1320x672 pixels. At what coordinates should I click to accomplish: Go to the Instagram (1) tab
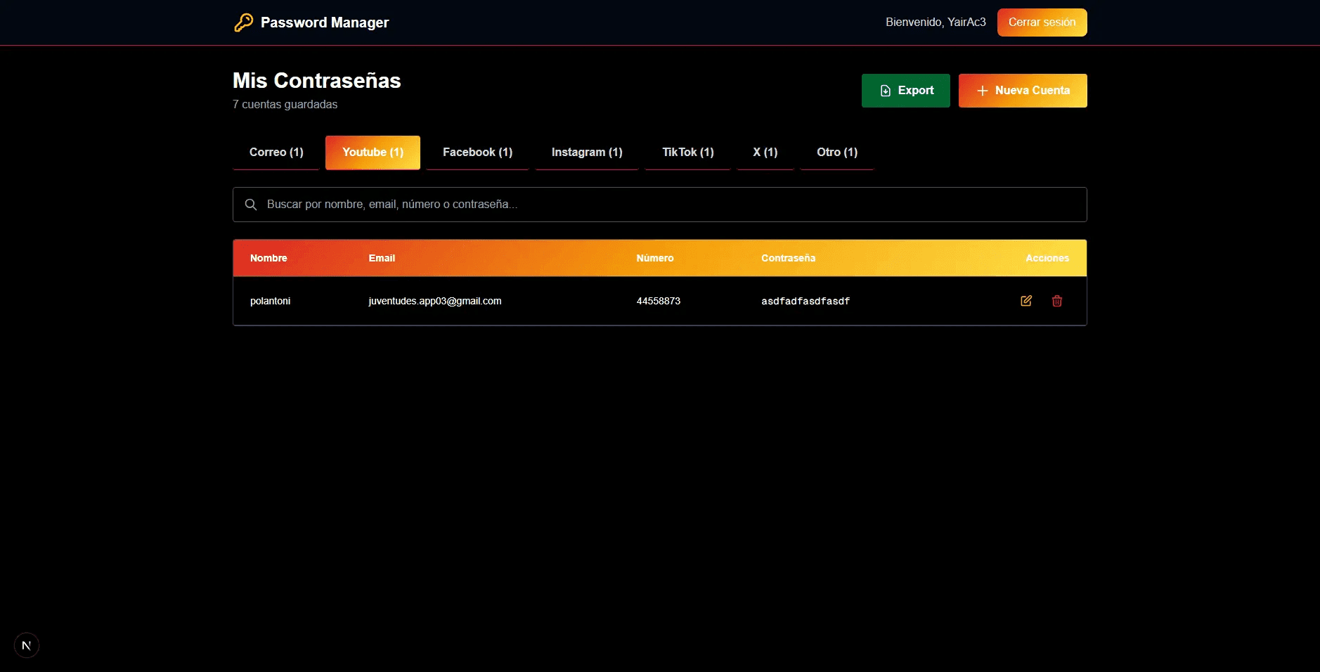tap(587, 153)
